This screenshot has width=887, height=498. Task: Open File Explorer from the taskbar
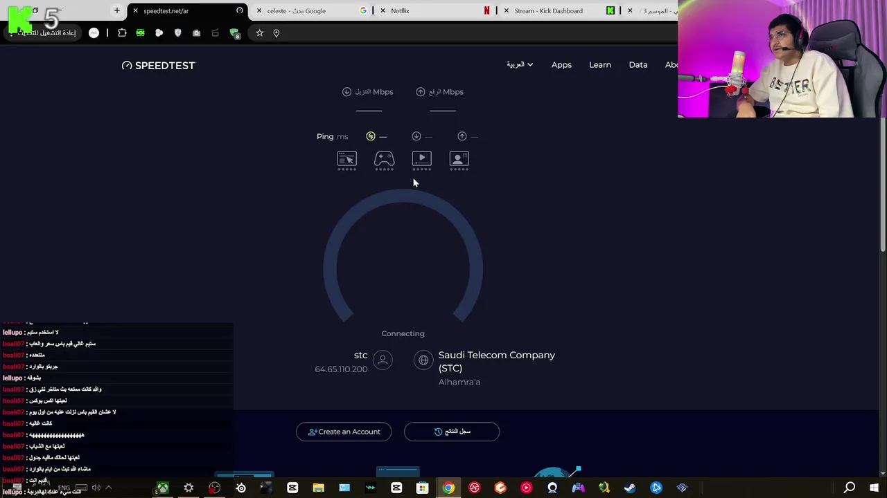pyautogui.click(x=318, y=488)
